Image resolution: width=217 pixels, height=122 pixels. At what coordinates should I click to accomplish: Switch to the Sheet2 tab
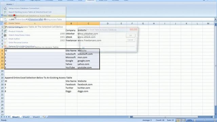pos(26,117)
